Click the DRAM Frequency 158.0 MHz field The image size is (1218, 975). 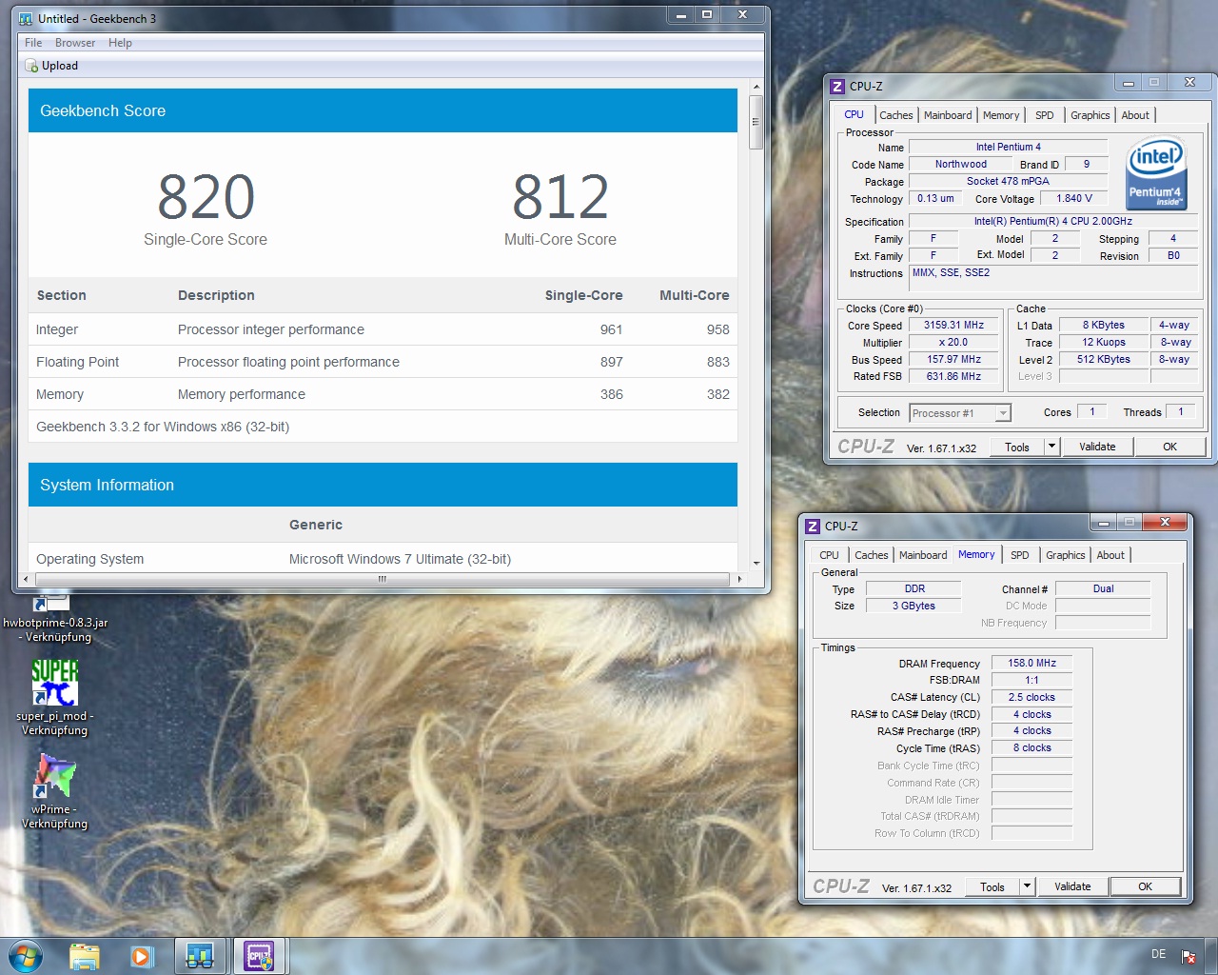(x=1031, y=663)
